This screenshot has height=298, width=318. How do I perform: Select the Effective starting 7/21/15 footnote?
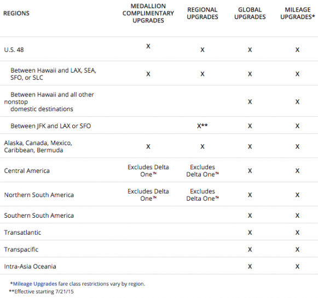pos(41,291)
